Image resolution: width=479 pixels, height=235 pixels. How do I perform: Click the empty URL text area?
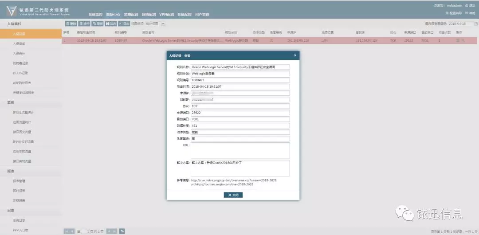(x=240, y=151)
